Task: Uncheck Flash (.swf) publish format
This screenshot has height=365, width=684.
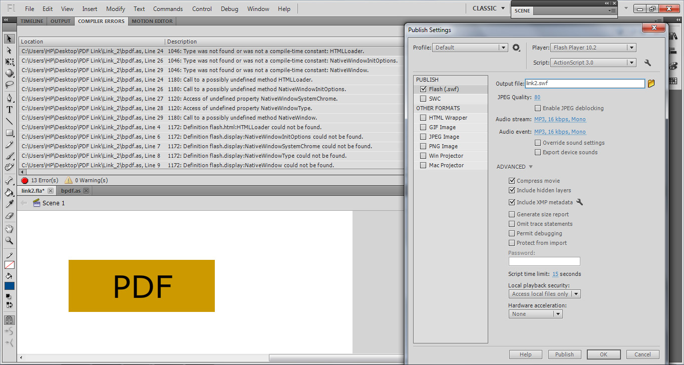Action: coord(423,89)
